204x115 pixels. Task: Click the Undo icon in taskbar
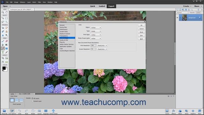click(19, 112)
